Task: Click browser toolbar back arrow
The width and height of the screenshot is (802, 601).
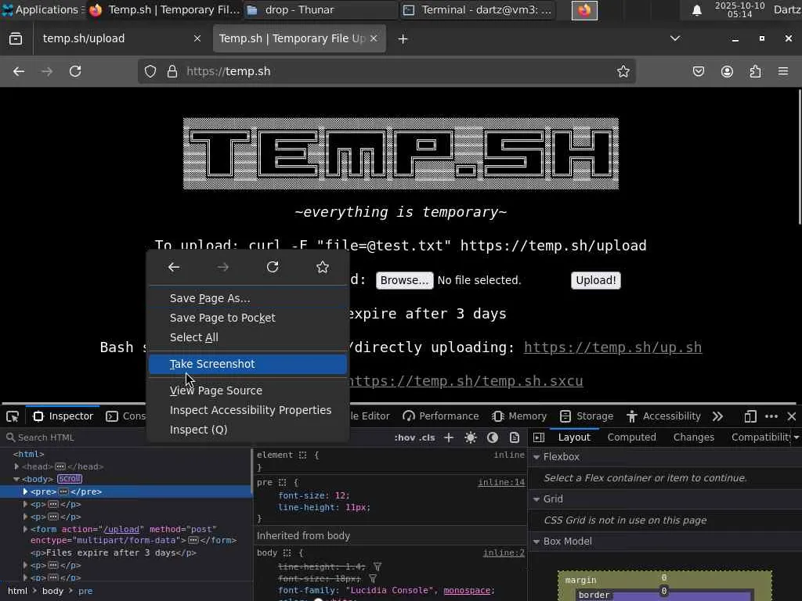Action: 19,71
